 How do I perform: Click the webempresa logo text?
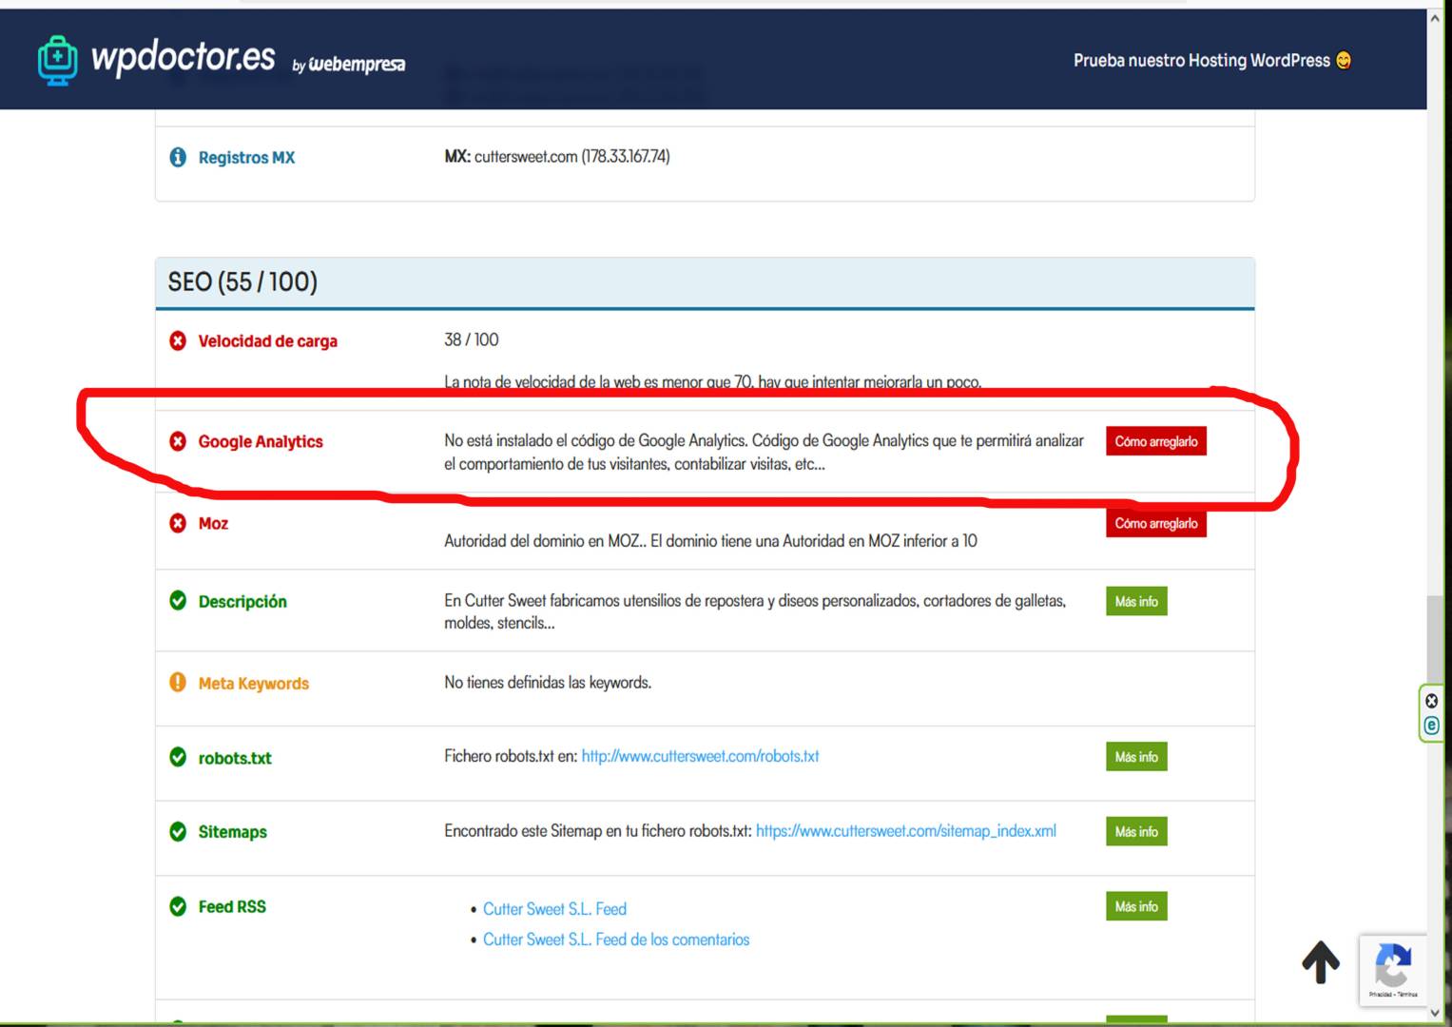click(357, 64)
